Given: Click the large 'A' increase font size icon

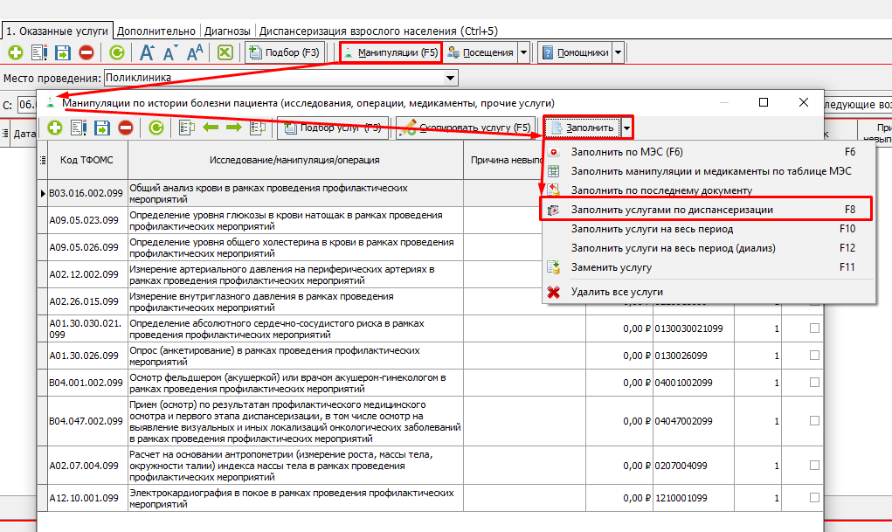Looking at the screenshot, I should [x=147, y=52].
